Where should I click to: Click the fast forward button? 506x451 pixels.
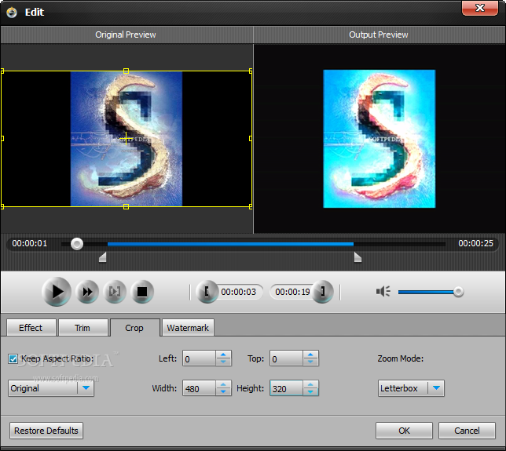(87, 292)
